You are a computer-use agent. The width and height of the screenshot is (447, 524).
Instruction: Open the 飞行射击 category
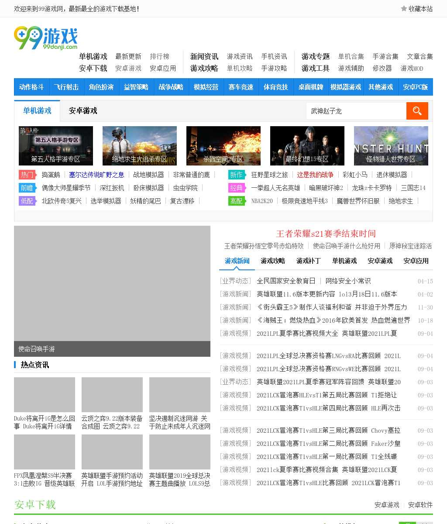(x=66, y=87)
